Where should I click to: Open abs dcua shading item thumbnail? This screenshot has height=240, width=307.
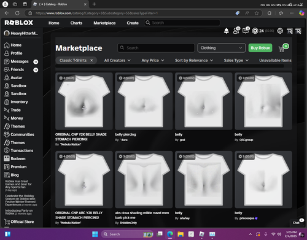tap(144, 180)
